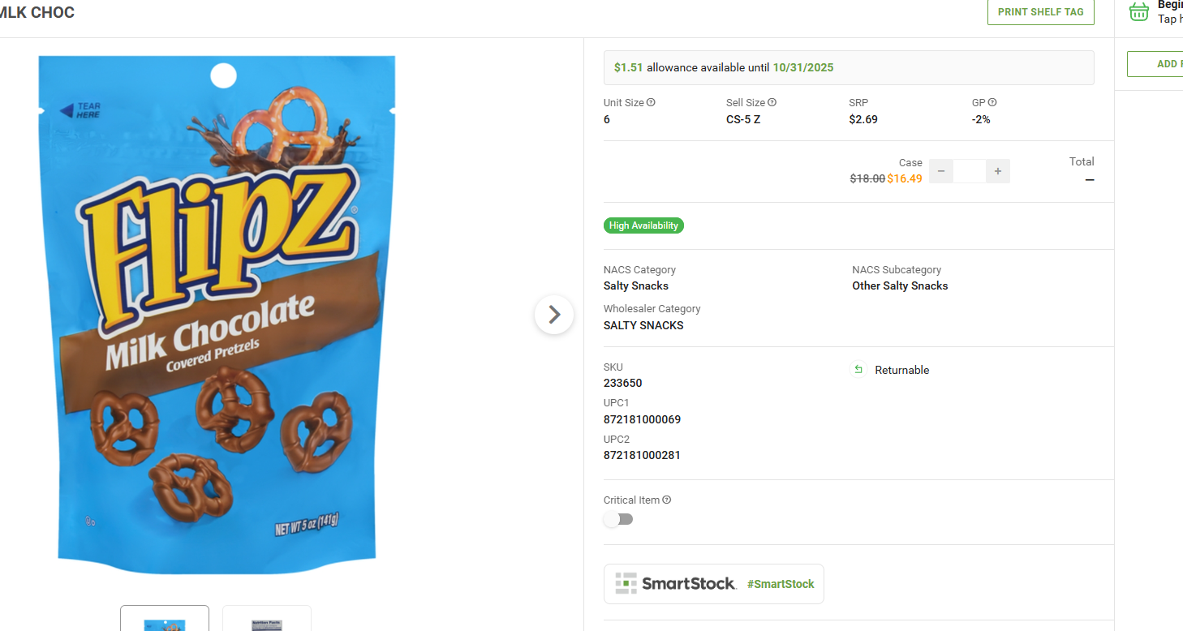Select the nutrition facts thumbnail
The width and height of the screenshot is (1183, 631).
coord(267,619)
